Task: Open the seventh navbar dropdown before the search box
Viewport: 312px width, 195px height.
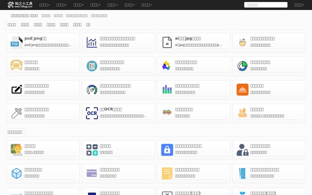Action: pyautogui.click(x=146, y=5)
